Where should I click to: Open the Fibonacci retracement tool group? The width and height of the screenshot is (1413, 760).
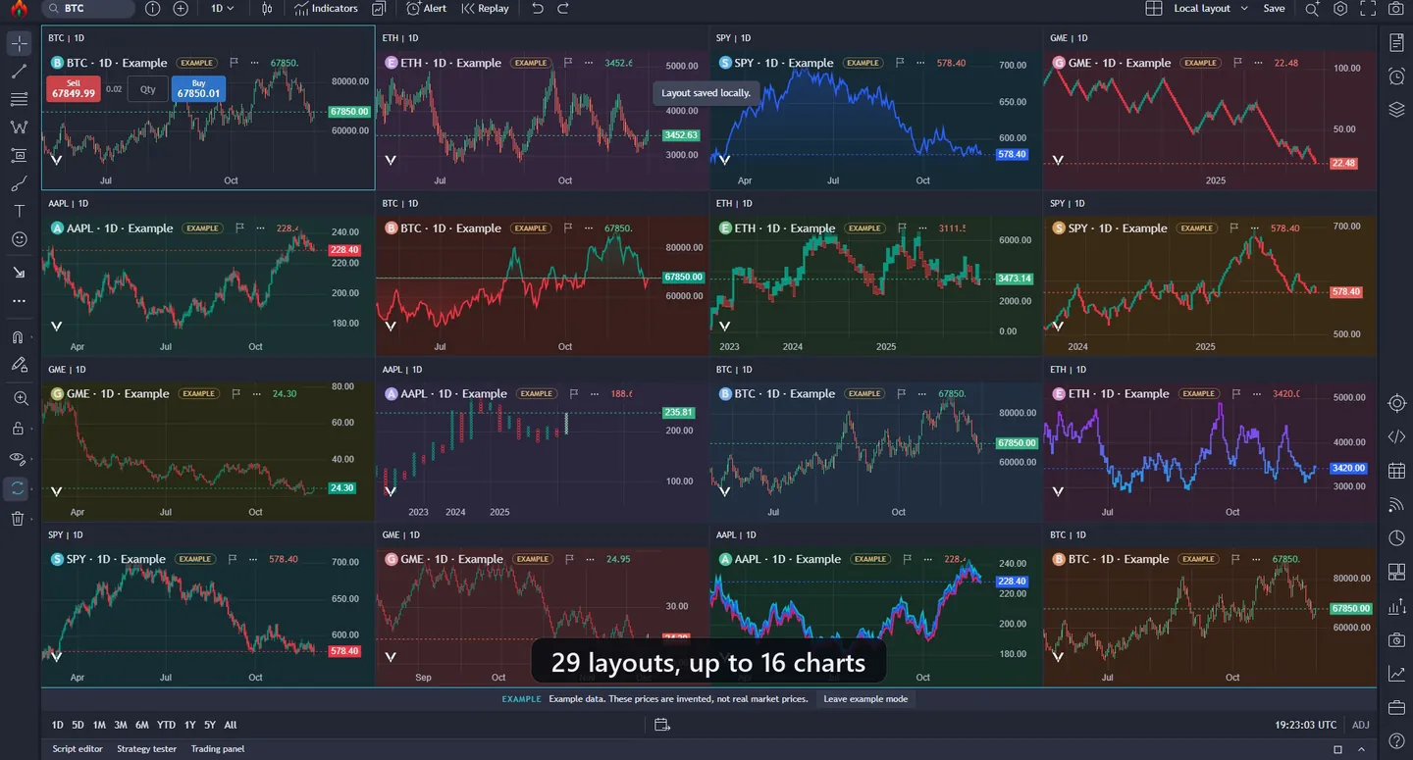19,99
